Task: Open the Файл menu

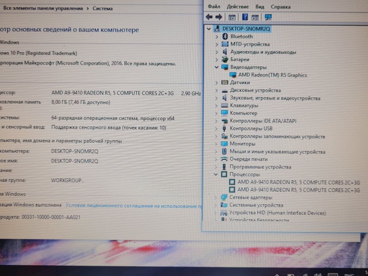Action: coord(214,7)
